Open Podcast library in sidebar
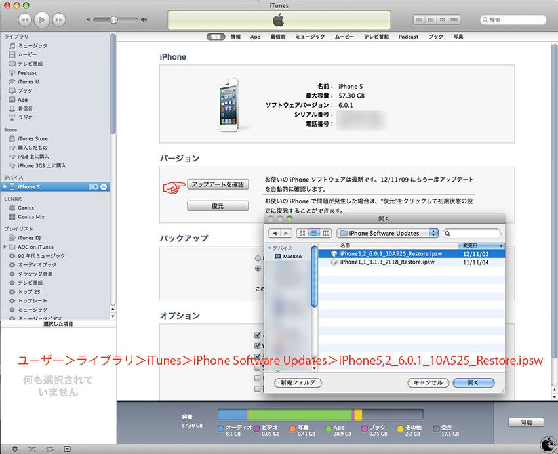The width and height of the screenshot is (558, 454). 27,72
